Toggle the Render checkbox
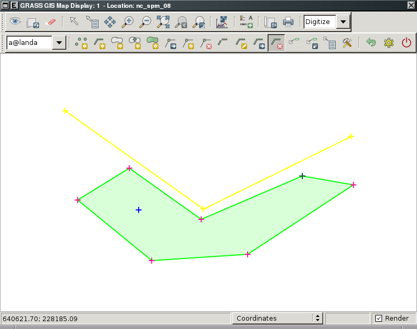417x329 pixels. coord(379,318)
